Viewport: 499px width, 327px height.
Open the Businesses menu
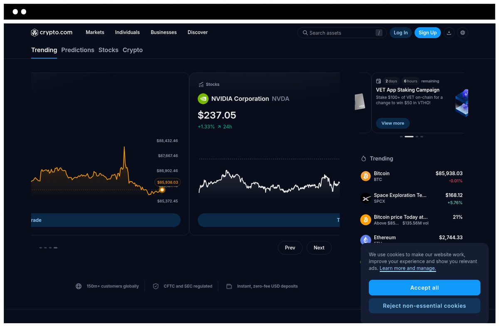163,32
